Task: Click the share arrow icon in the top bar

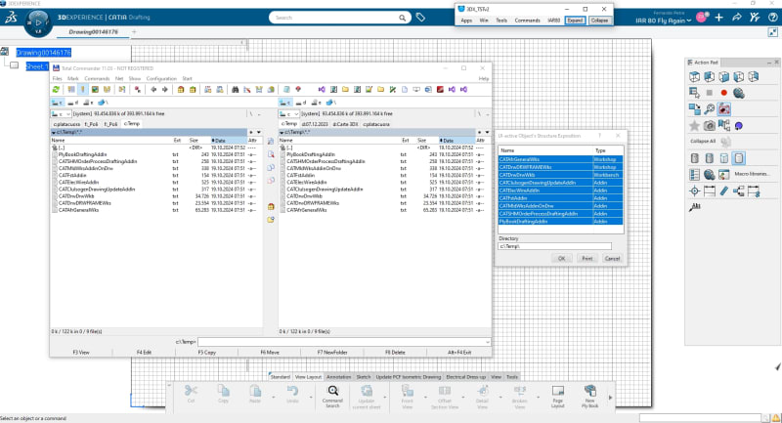Action: (737, 18)
